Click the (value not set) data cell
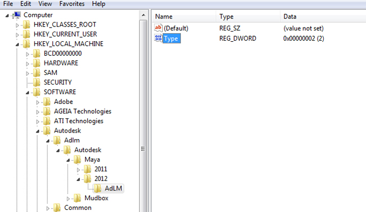 tap(303, 28)
